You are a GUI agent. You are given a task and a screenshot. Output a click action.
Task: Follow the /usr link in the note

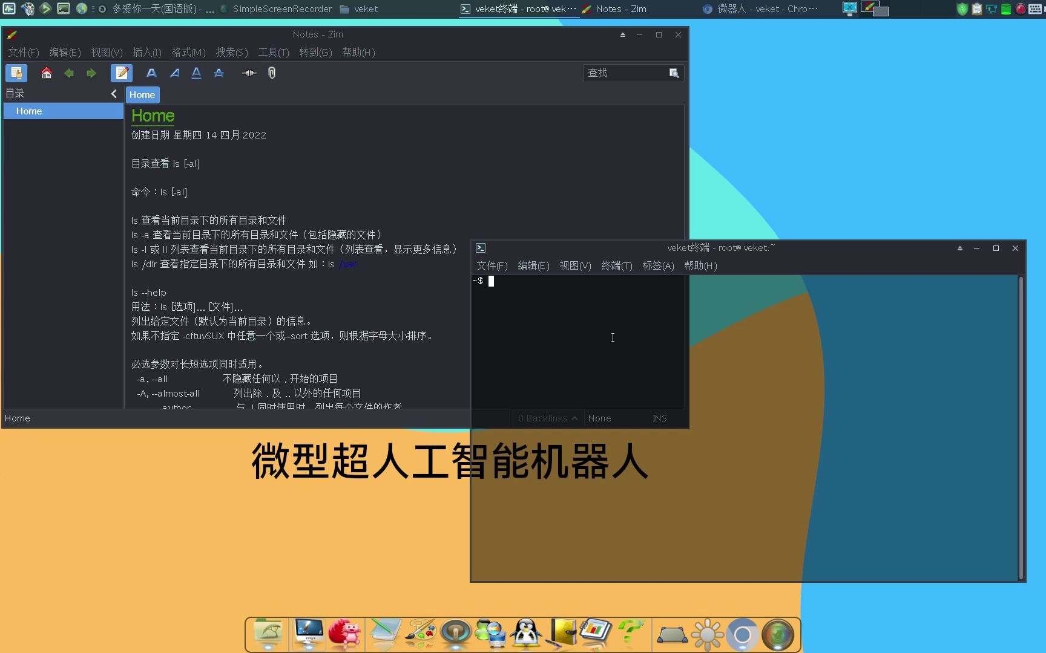pyautogui.click(x=347, y=264)
